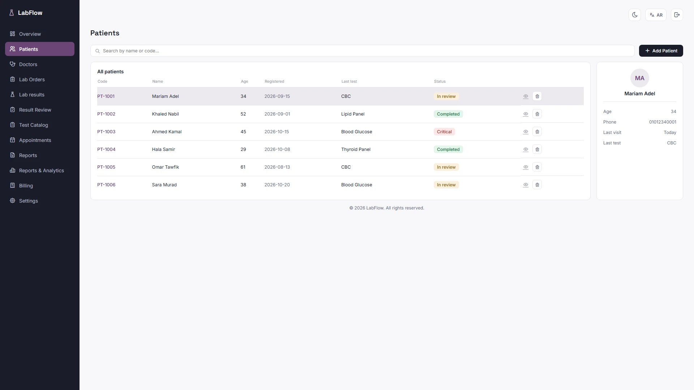View Ahmed Kamal record eye icon
This screenshot has width=694, height=390.
(x=526, y=132)
